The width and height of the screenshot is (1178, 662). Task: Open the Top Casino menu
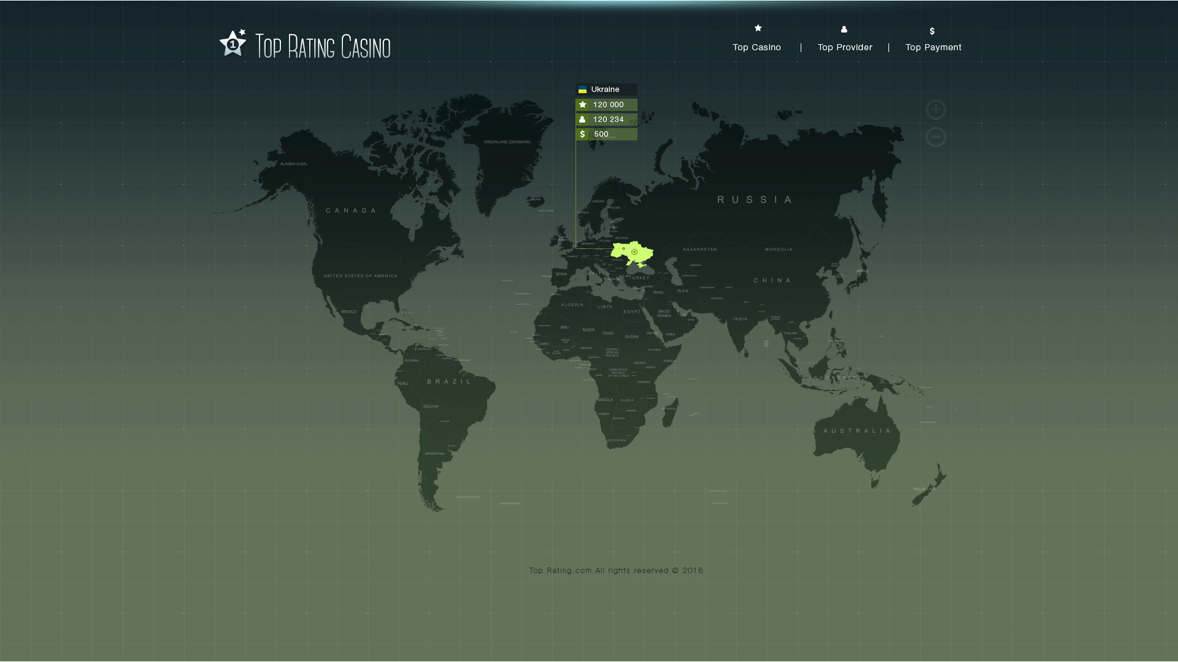756,47
